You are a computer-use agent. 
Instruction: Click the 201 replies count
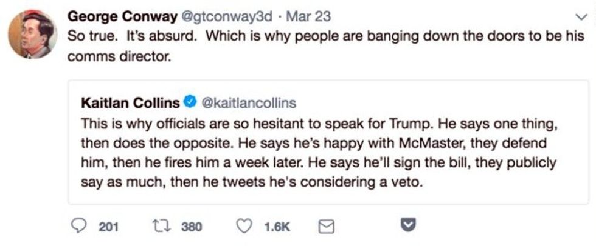(x=108, y=227)
